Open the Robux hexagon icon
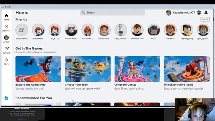This screenshot has height=121, width=215. click(199, 13)
